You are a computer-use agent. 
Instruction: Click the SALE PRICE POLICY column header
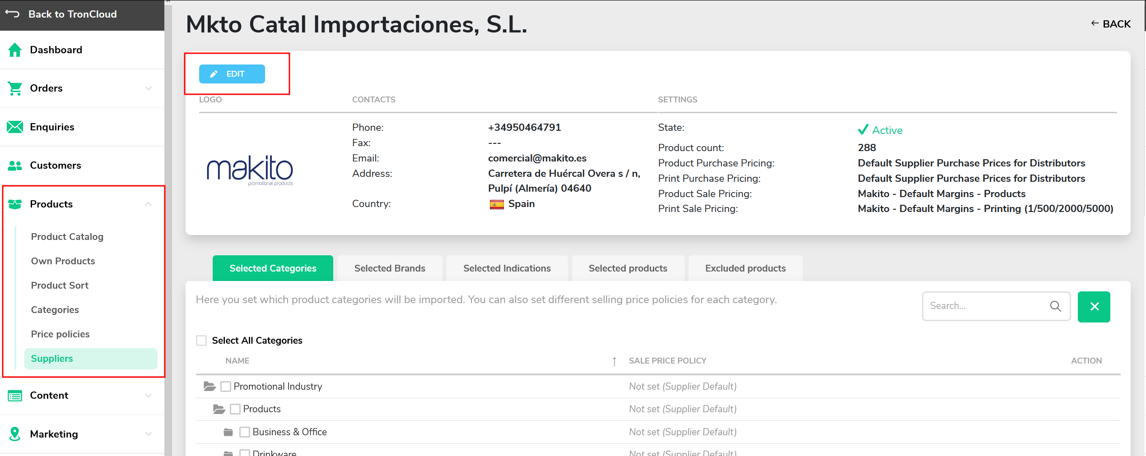[667, 361]
